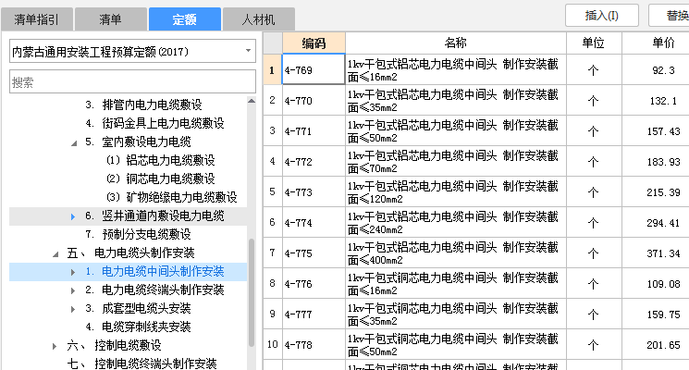Click the 插入(I) button

601,16
